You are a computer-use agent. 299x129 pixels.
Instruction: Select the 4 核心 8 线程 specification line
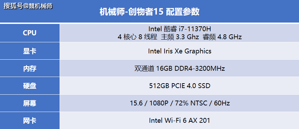179,37
